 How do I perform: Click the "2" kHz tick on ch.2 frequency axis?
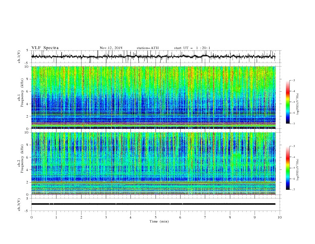coord(28,182)
